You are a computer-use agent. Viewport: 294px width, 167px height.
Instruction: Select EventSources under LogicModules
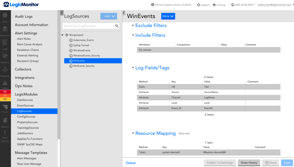26,106
